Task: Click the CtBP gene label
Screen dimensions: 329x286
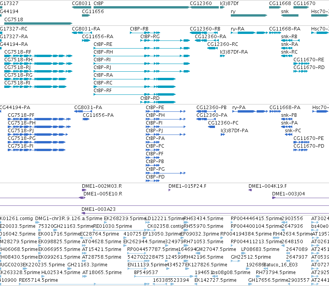Action: point(99,3)
